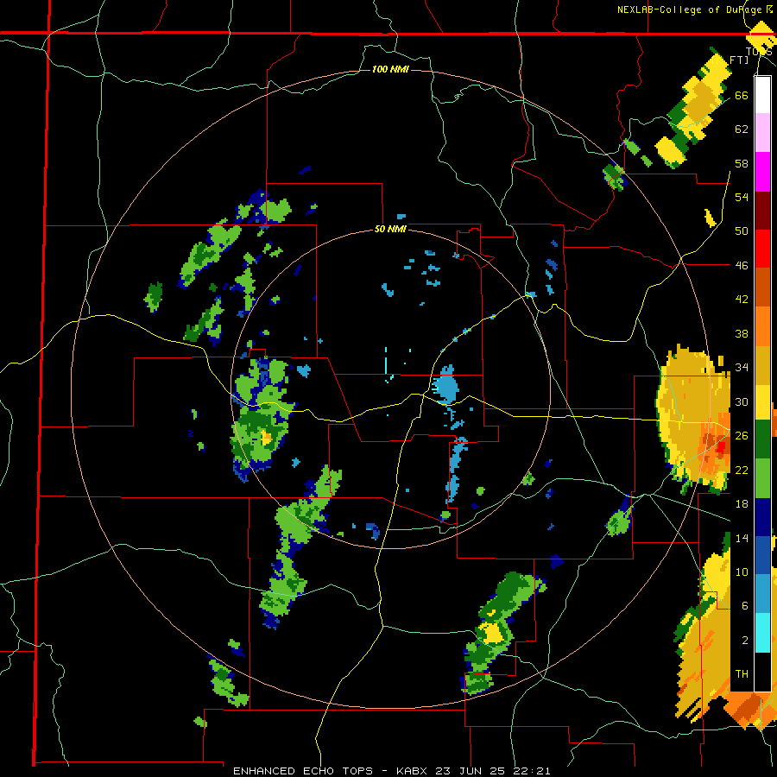Viewport: 777px width, 777px height.
Task: Click the 100 NMI range ring label
Action: [390, 69]
